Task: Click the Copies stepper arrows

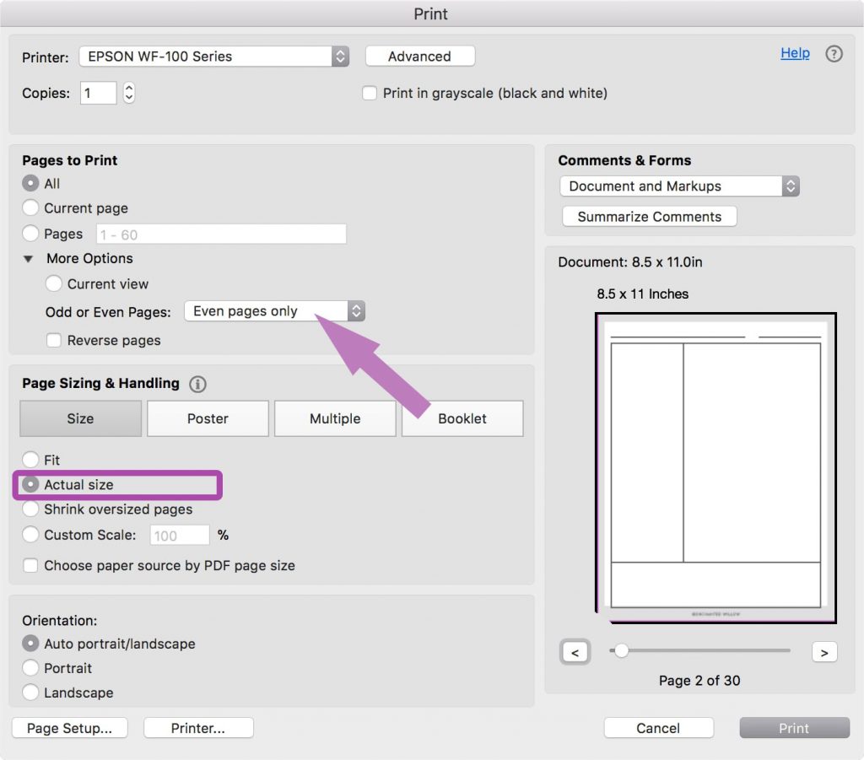Action: (128, 93)
